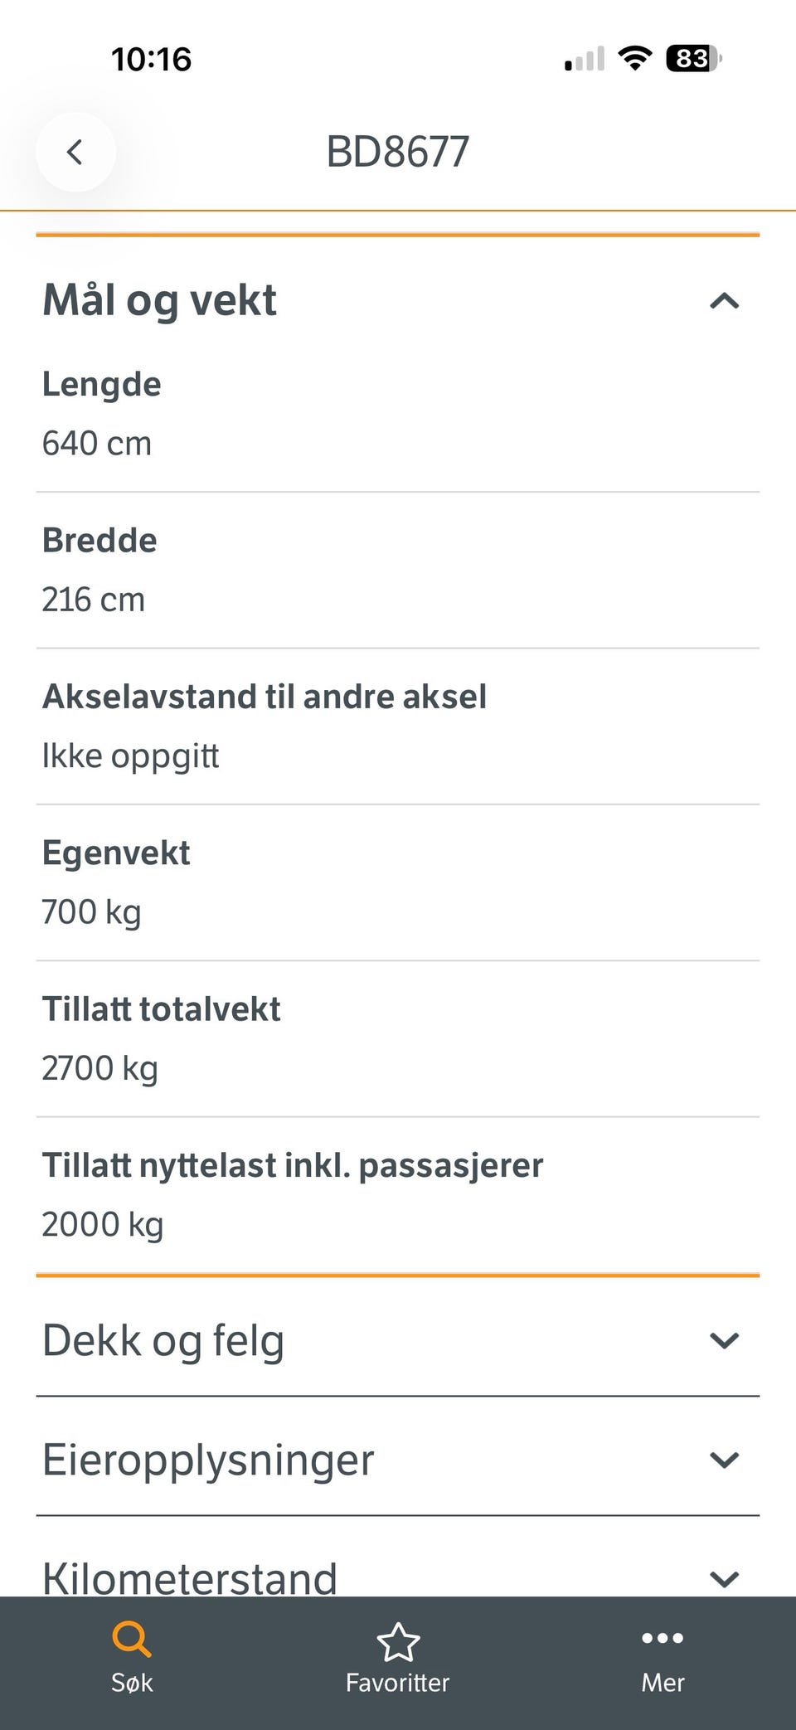This screenshot has width=796, height=1730.
Task: Tap the BD8677 page title
Action: 398,152
